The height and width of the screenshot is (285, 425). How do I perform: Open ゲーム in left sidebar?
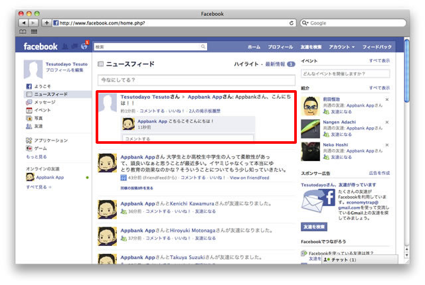tap(37, 148)
